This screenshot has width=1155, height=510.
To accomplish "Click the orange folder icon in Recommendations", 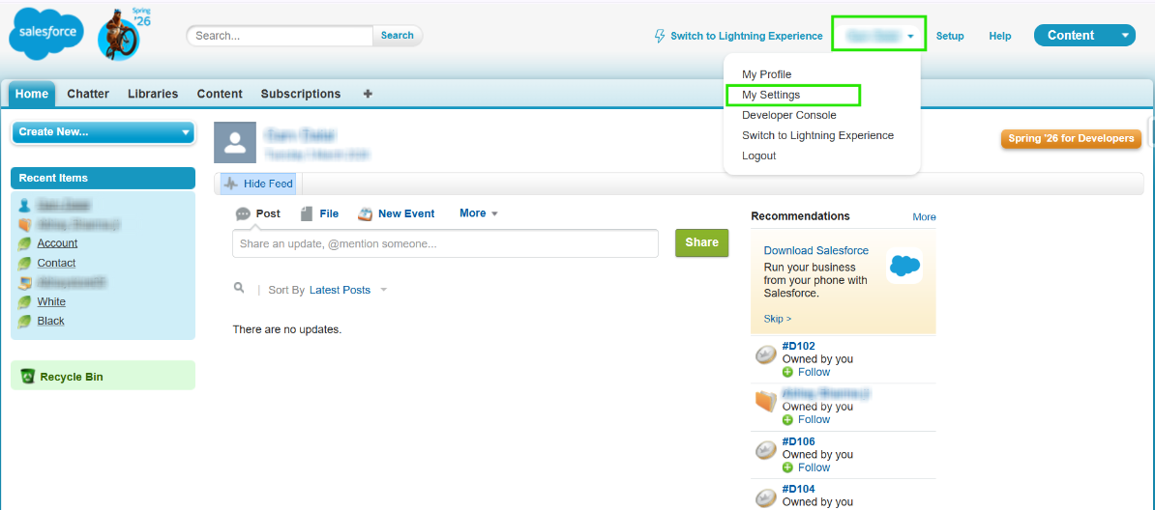I will tap(767, 402).
